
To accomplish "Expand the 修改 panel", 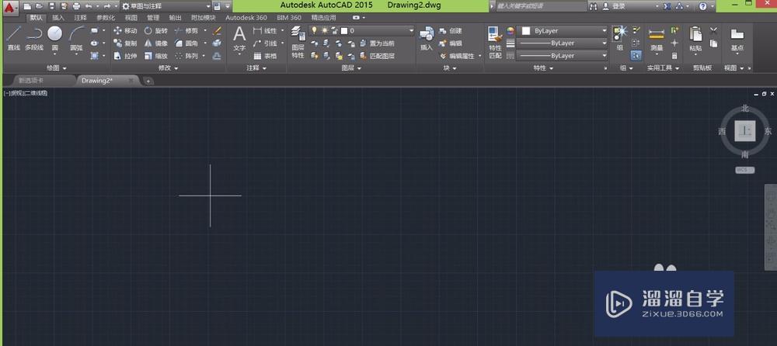I will click(x=169, y=67).
